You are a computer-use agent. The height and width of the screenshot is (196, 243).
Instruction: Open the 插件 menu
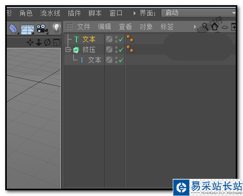pos(74,14)
